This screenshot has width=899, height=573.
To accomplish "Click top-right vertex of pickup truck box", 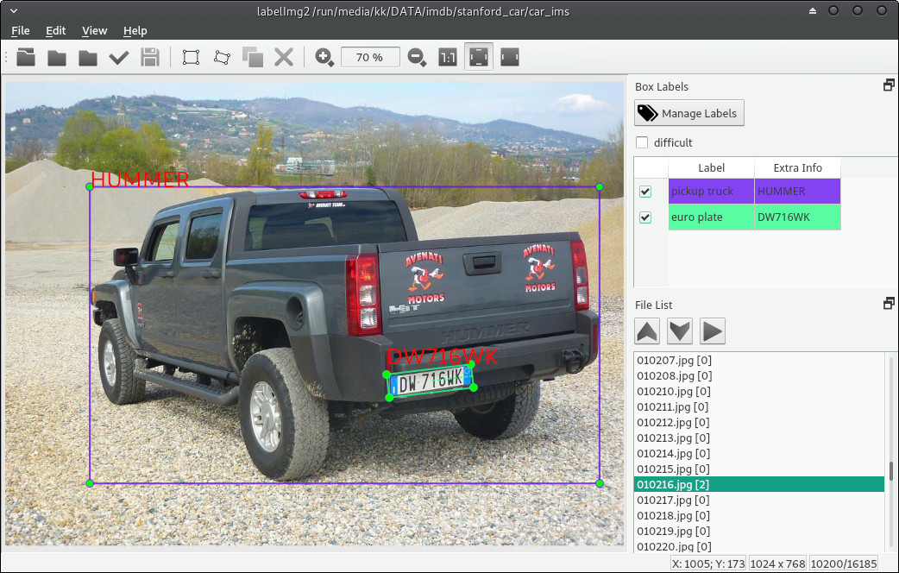I will (599, 186).
